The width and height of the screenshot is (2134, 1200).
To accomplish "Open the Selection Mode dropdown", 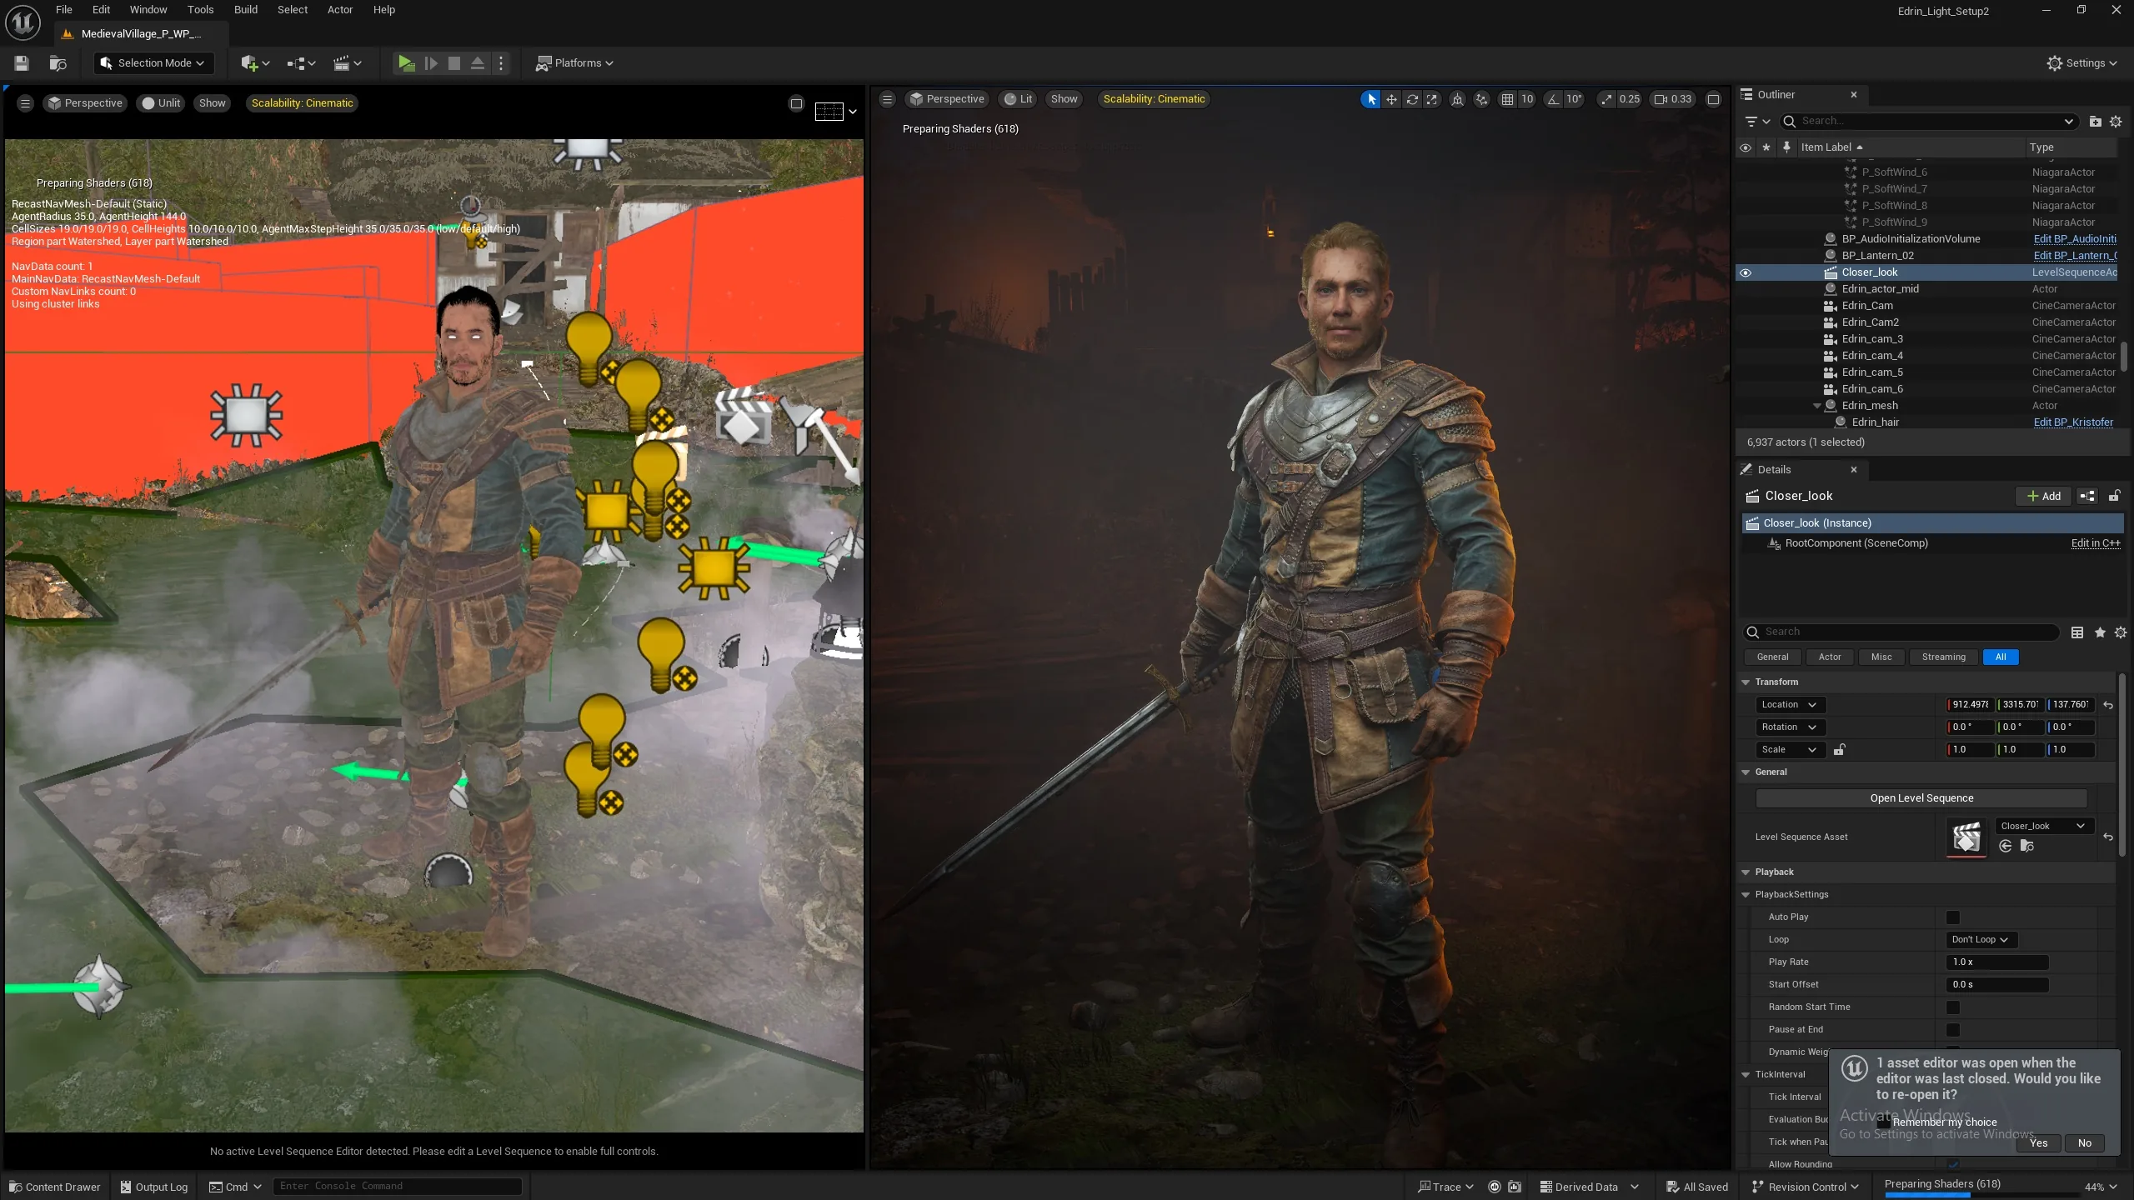I will click(153, 63).
